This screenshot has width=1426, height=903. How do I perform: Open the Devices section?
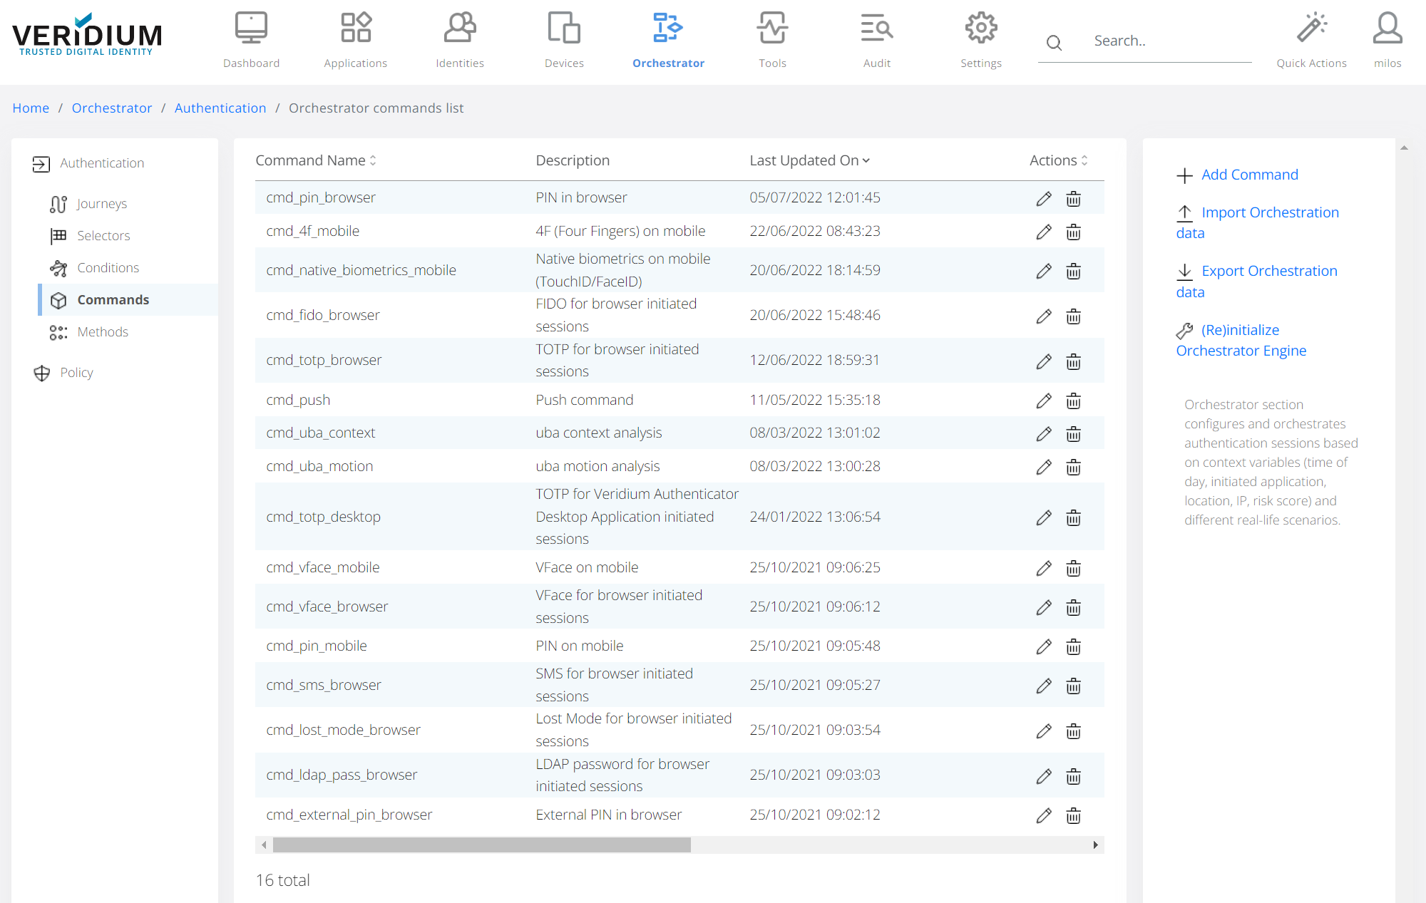(564, 40)
